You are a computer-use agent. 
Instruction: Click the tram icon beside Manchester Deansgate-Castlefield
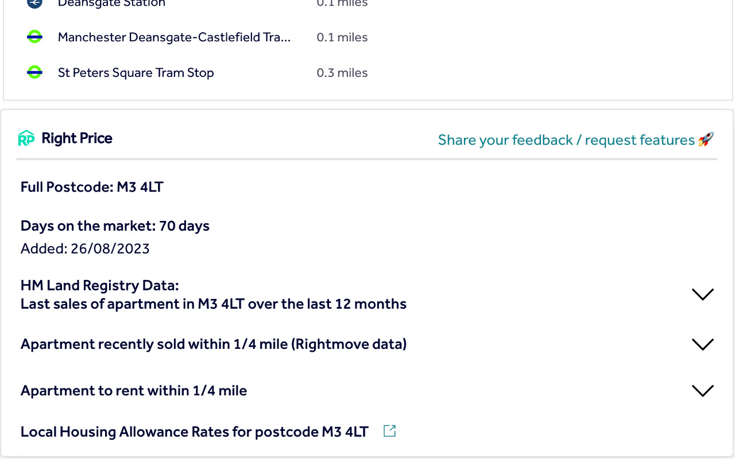tap(34, 37)
